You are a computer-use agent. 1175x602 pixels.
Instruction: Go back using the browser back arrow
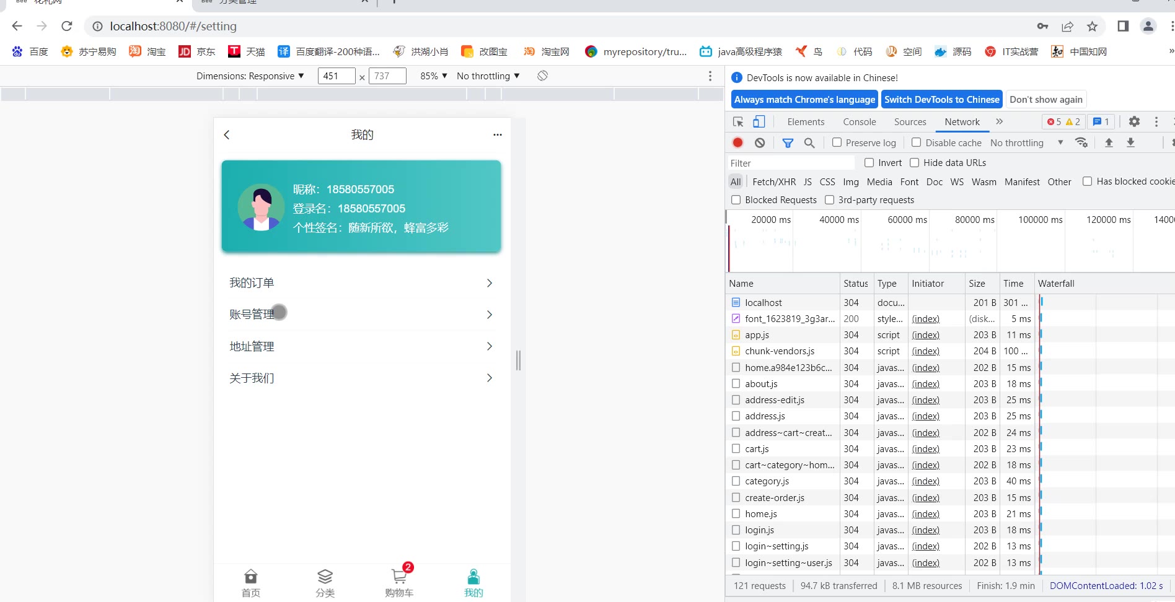coord(17,26)
